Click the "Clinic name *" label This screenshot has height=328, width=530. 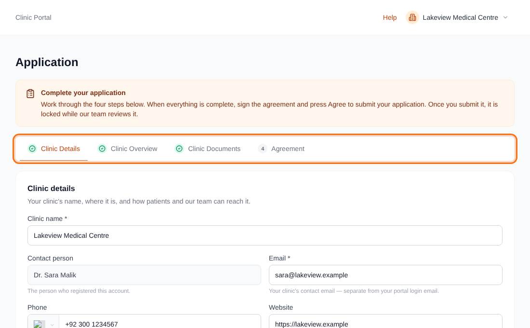pos(47,219)
